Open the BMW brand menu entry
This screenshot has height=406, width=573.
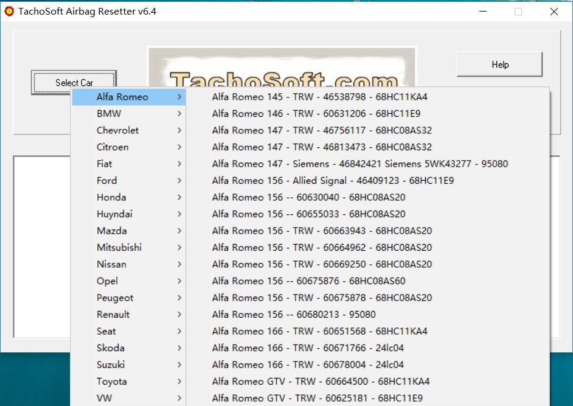128,114
